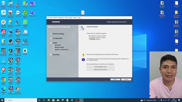The width and height of the screenshot is (182, 102).
Task: Open Read product information
Action: pos(100,69)
